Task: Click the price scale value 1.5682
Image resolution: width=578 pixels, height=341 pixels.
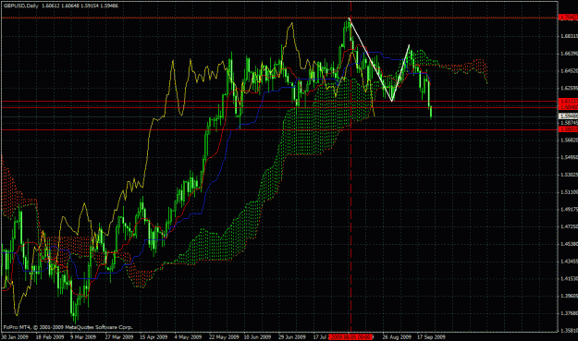Action: (x=569, y=140)
